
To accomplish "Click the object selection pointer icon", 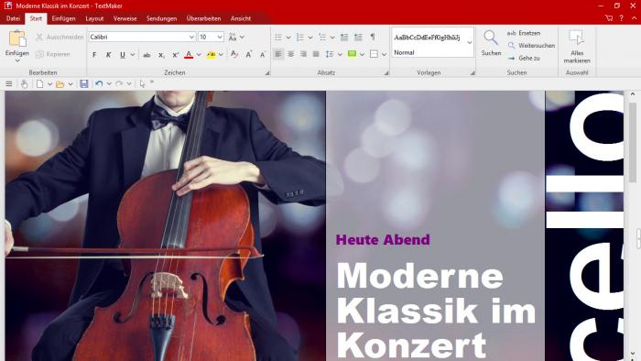I will [x=142, y=83].
